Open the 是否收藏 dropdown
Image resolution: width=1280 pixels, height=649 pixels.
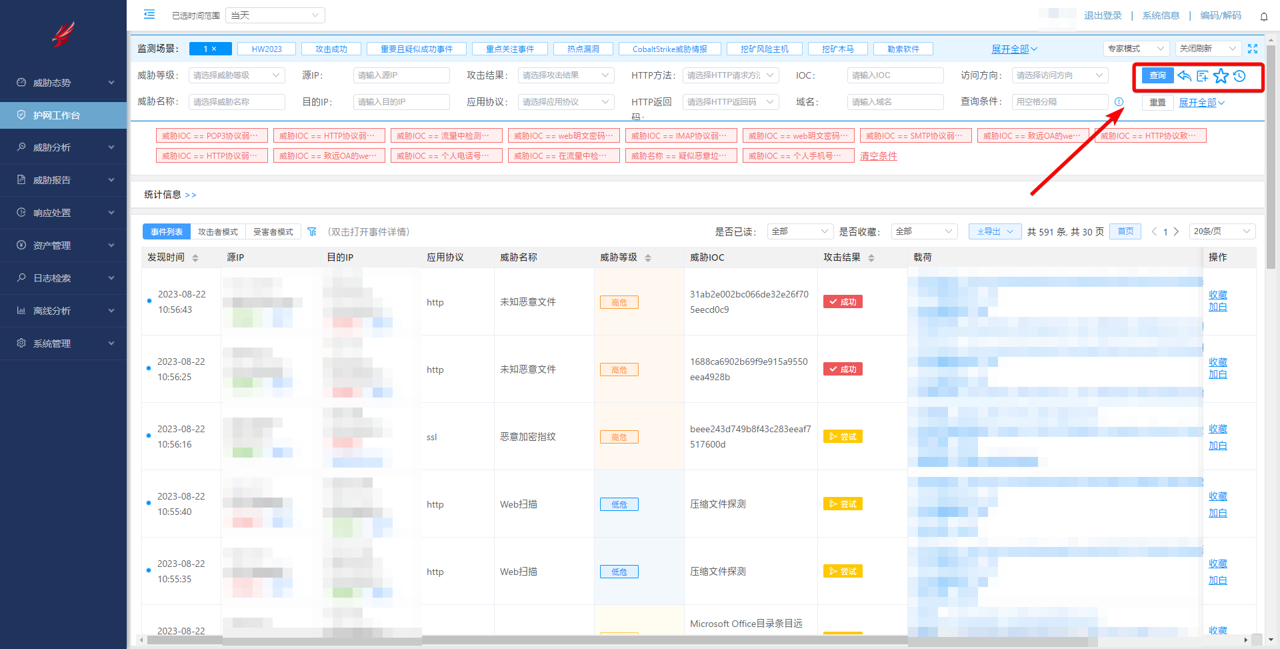[x=924, y=231]
